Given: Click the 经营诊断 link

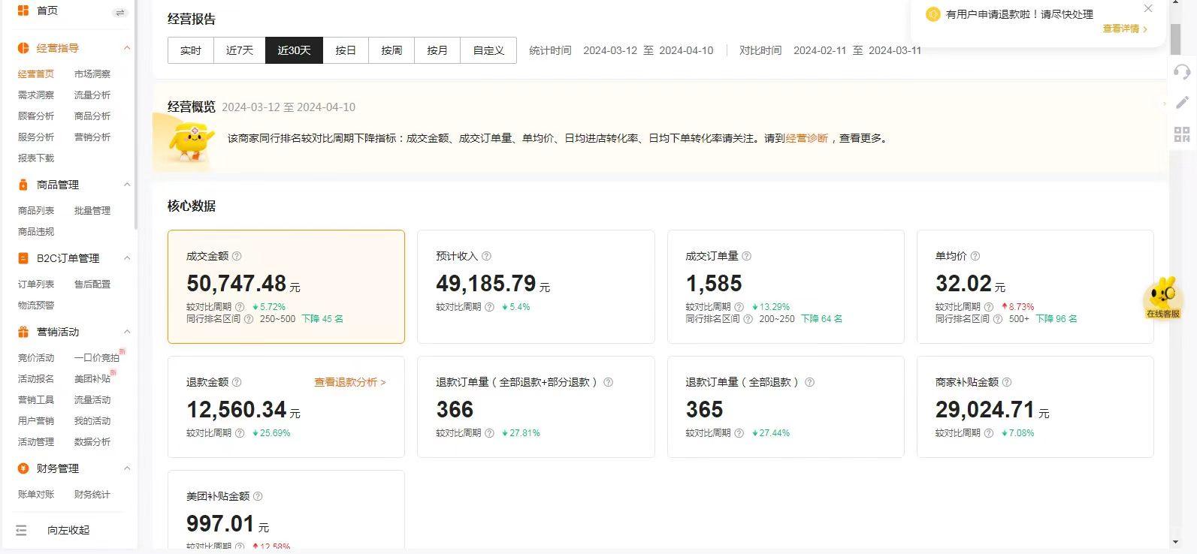Looking at the screenshot, I should (806, 138).
